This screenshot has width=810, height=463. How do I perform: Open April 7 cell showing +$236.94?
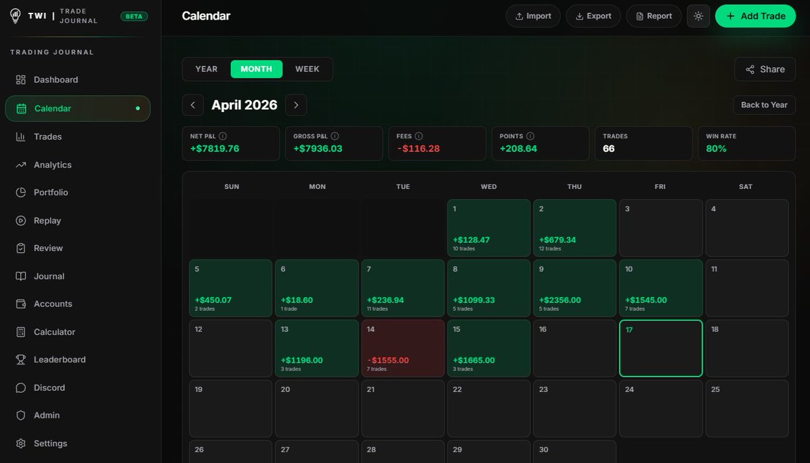point(403,288)
